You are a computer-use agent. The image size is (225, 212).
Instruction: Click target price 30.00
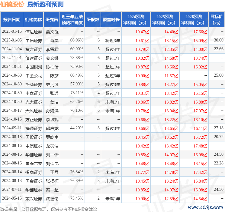(x=219, y=40)
